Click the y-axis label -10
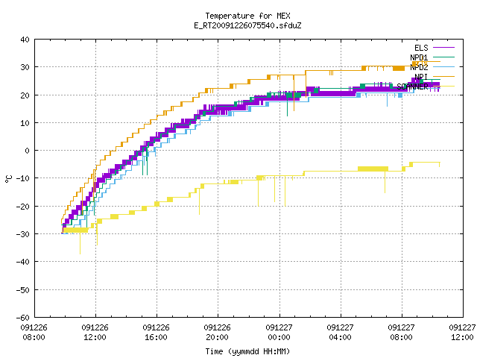This screenshot has height=358, width=477. (x=23, y=178)
